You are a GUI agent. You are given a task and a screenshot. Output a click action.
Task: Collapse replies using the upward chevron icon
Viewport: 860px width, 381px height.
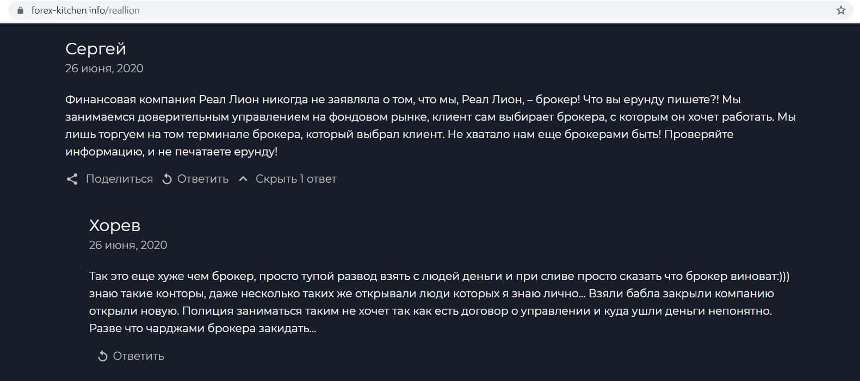pyautogui.click(x=243, y=179)
